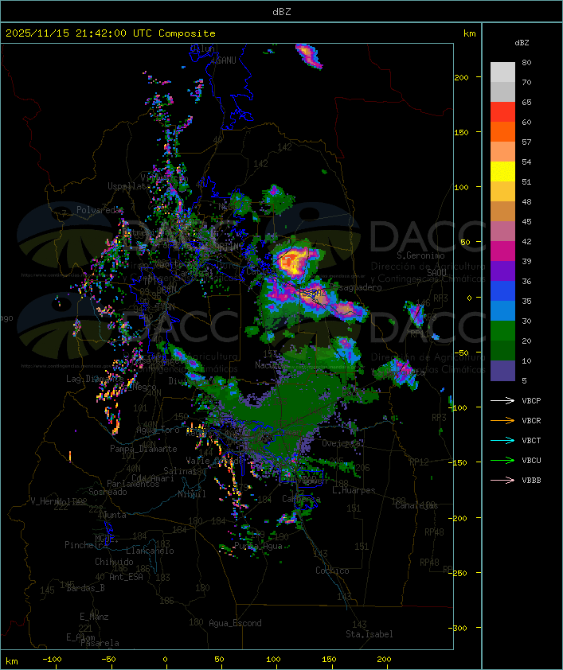Click the S.Geronimo location label
The height and width of the screenshot is (670, 563).
420,255
